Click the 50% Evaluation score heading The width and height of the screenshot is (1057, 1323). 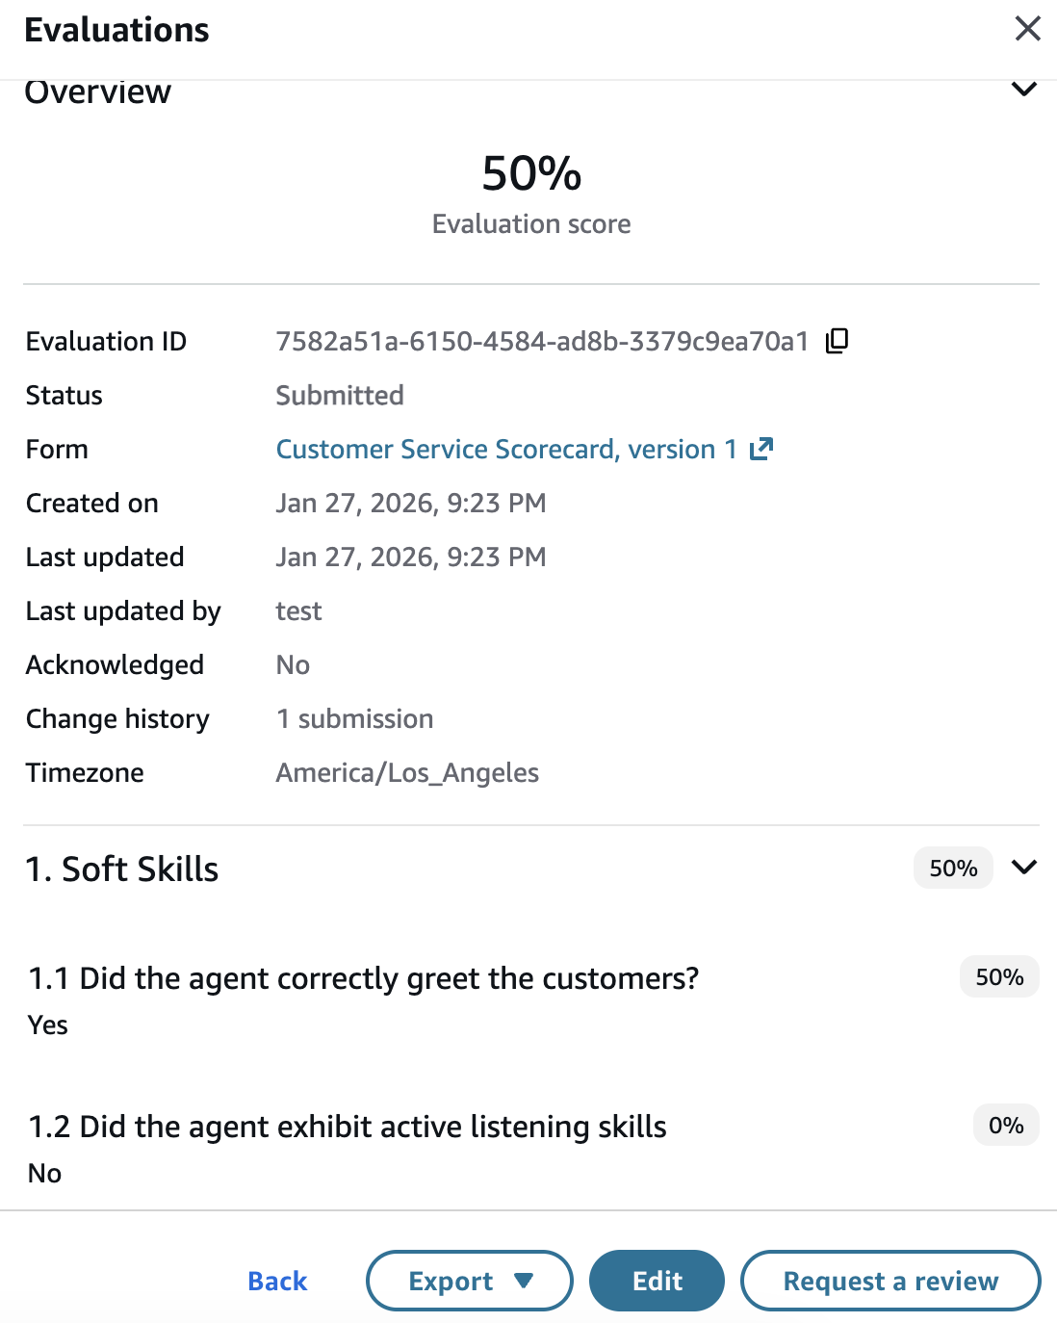pos(531,174)
